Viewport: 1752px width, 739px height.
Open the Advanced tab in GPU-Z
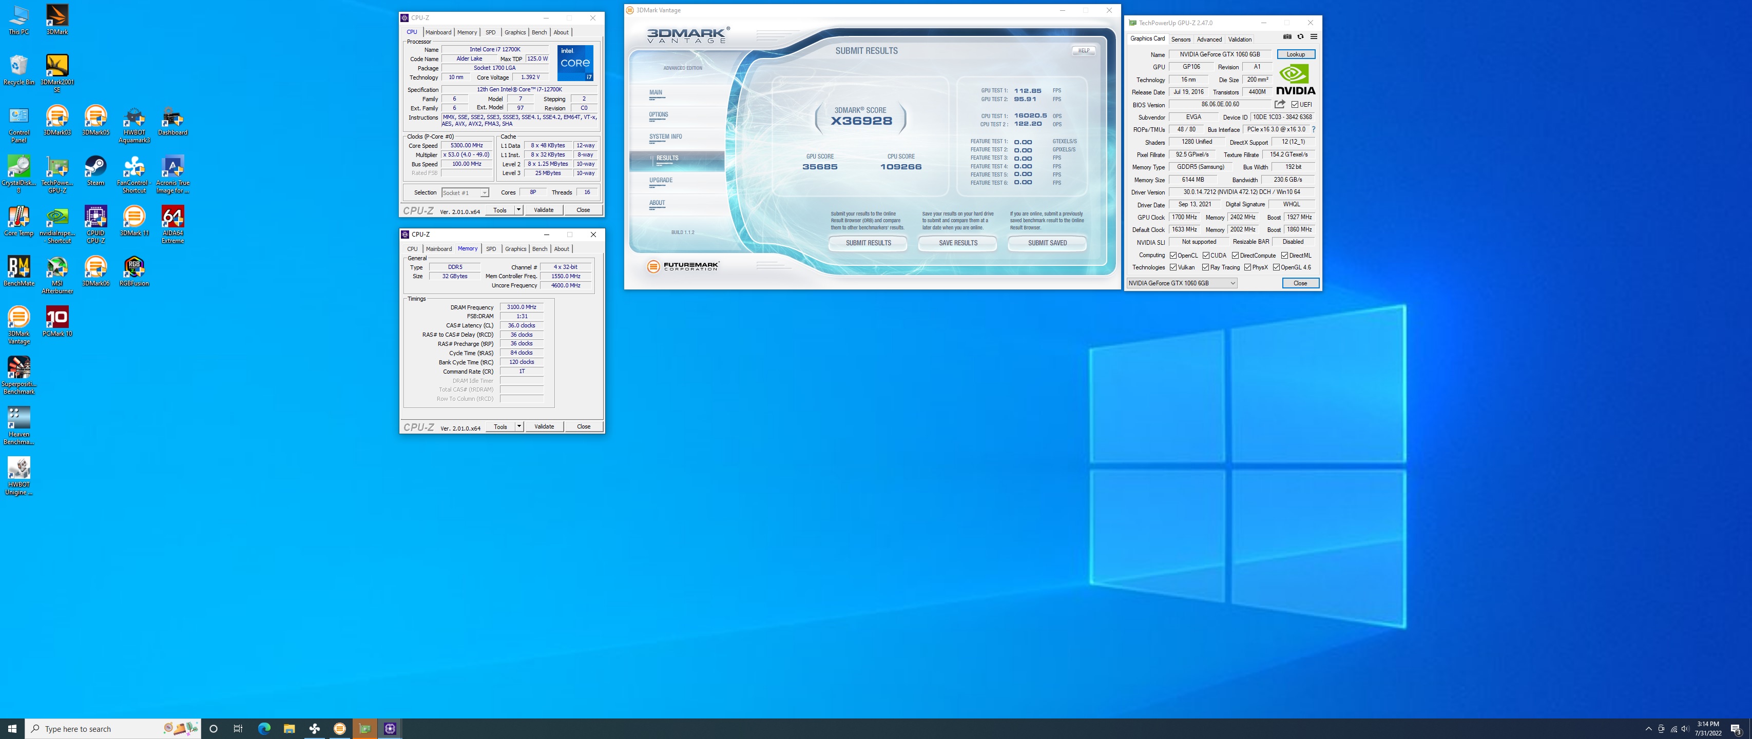pos(1209,40)
